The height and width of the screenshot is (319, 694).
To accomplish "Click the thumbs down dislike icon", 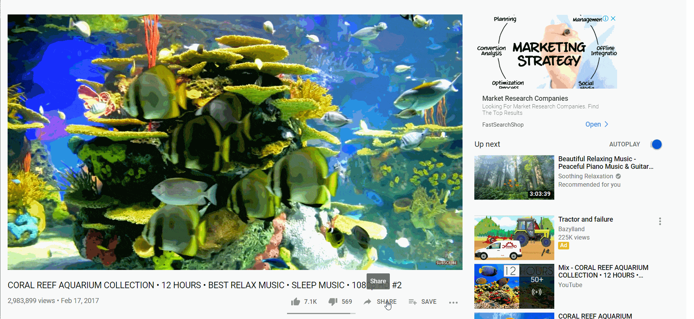I will pyautogui.click(x=333, y=302).
